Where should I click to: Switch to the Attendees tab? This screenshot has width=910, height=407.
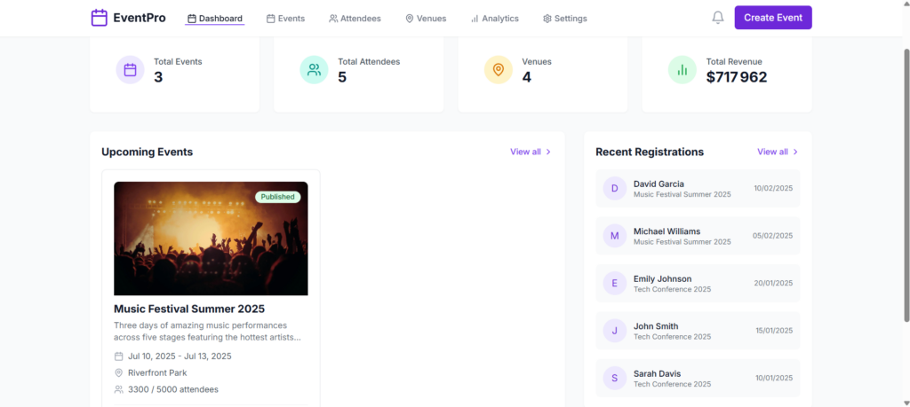355,19
